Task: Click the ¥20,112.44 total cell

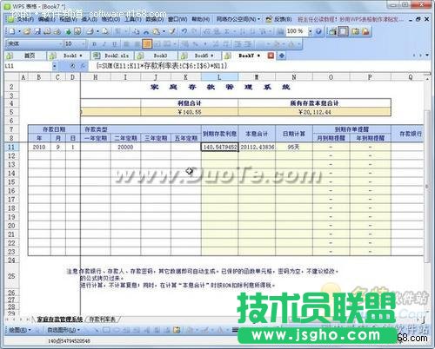Action: tap(315, 112)
